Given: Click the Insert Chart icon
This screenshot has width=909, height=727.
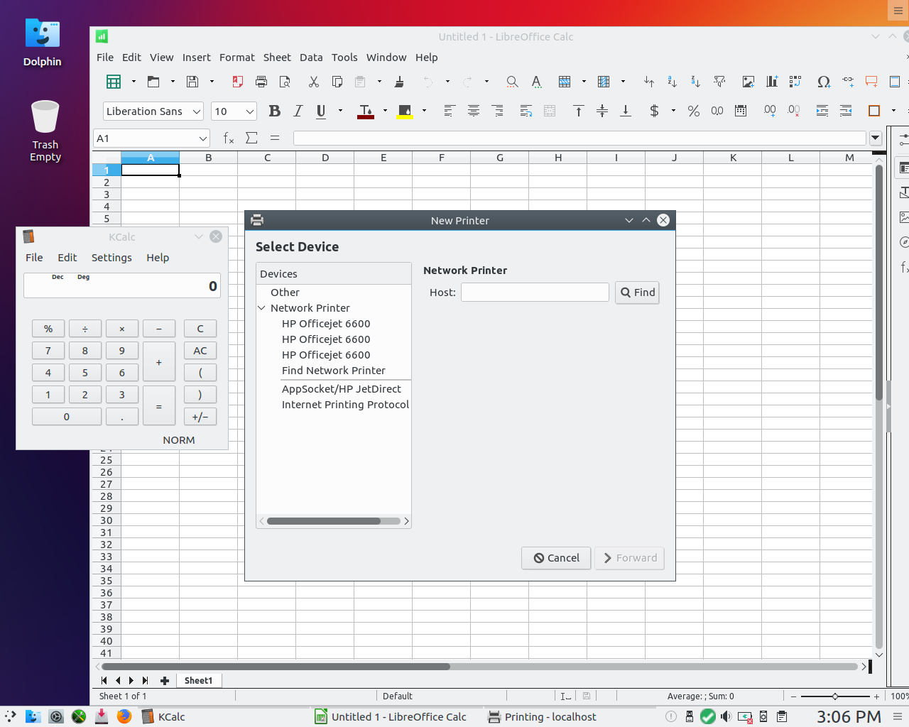Looking at the screenshot, I should pyautogui.click(x=772, y=82).
